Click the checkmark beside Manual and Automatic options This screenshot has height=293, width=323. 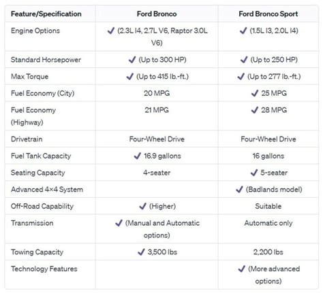click(119, 223)
